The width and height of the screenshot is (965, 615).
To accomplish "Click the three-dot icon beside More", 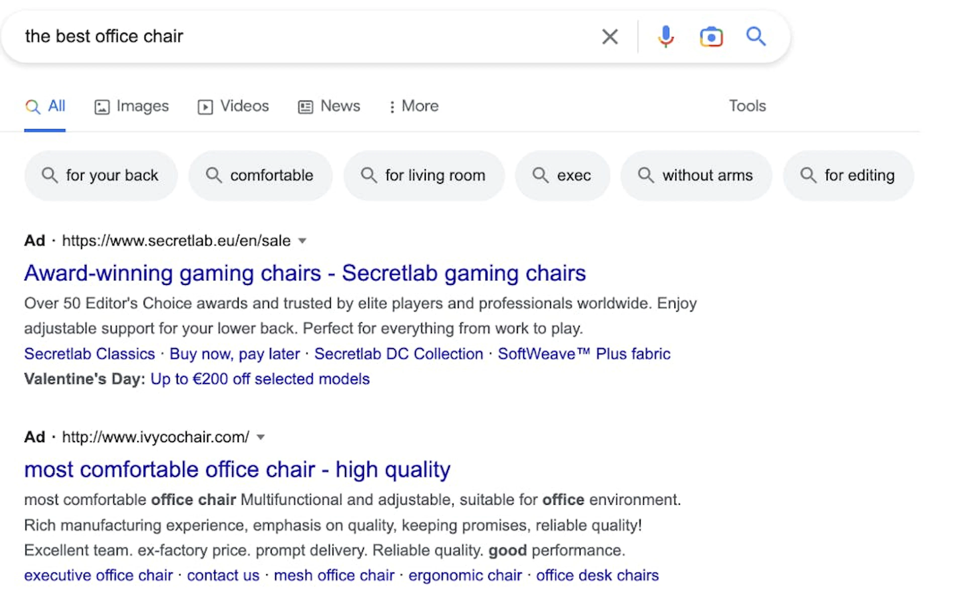I will pyautogui.click(x=392, y=107).
